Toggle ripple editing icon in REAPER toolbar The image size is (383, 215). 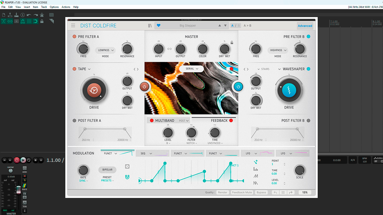16,21
